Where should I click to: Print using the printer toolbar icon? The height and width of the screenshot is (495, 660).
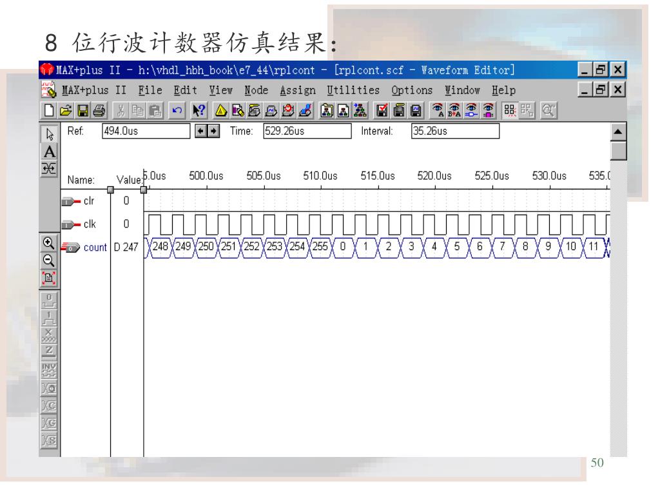coord(99,111)
